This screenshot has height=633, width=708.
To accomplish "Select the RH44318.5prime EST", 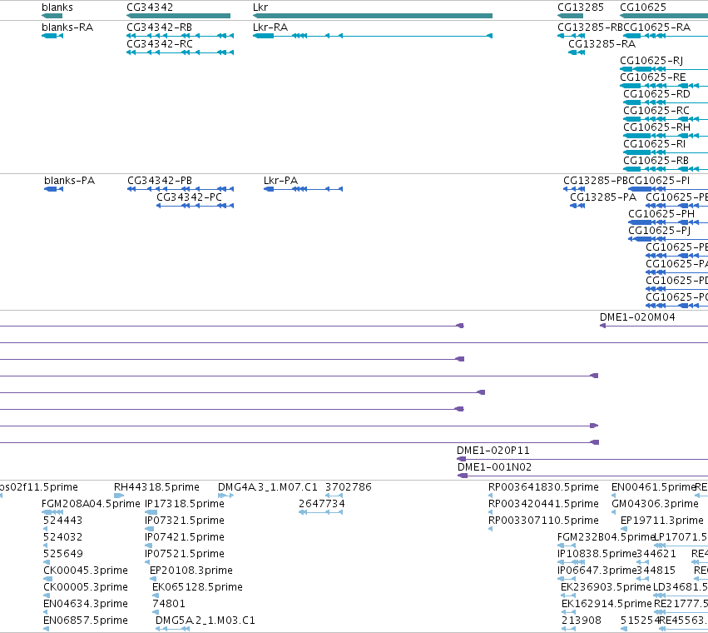I will click(x=119, y=496).
